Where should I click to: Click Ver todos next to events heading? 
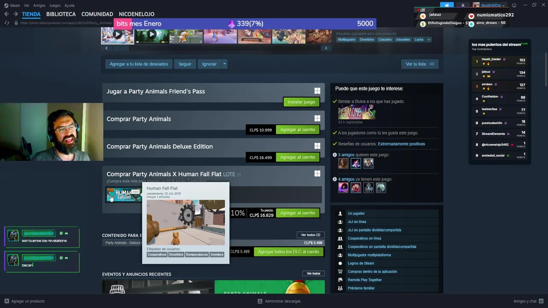click(x=313, y=273)
